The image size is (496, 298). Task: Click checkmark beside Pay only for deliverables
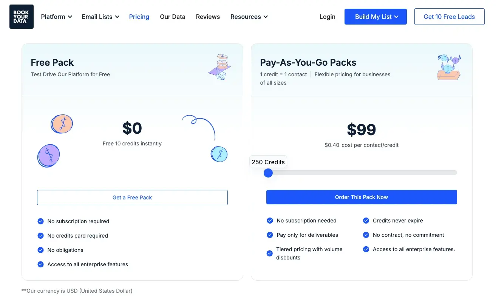[x=270, y=235]
